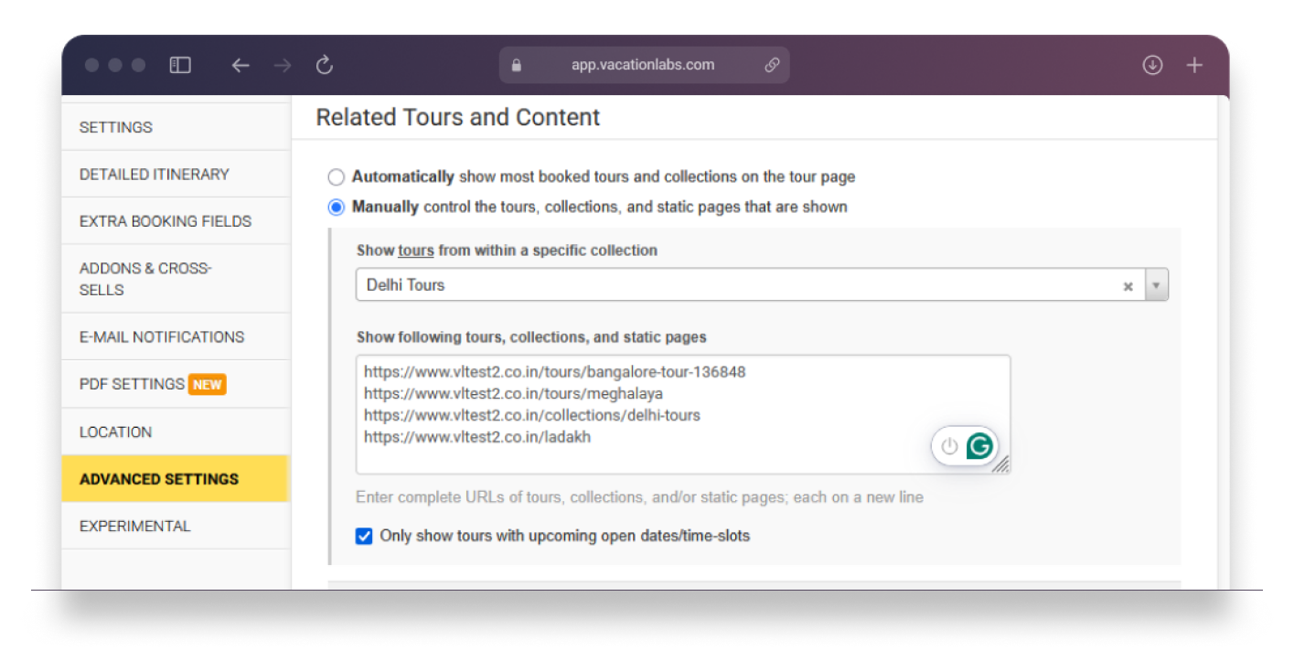This screenshot has width=1294, height=650.
Task: Open E-mail Notifications section
Action: (x=162, y=336)
